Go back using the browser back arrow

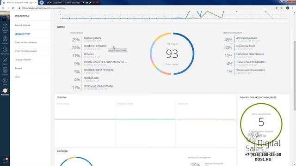[3, 8]
